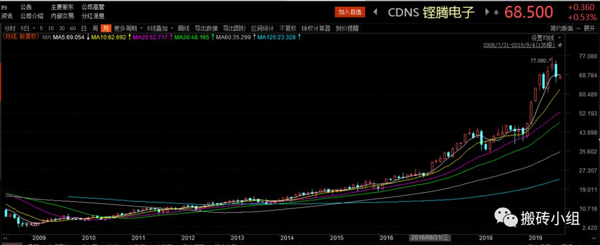Open K线叠加 overlay dropdown
The width and height of the screenshot is (600, 245).
tap(160, 28)
